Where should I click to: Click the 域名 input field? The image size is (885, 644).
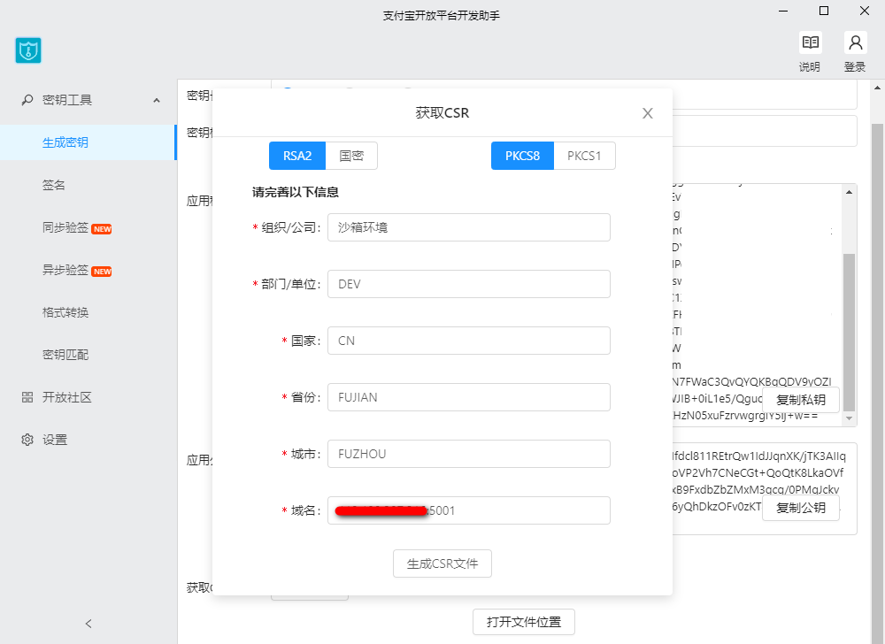(469, 510)
